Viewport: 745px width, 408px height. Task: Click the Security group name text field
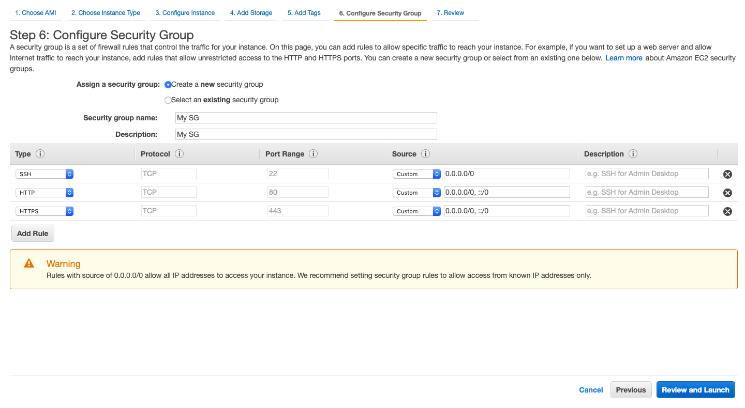point(306,118)
